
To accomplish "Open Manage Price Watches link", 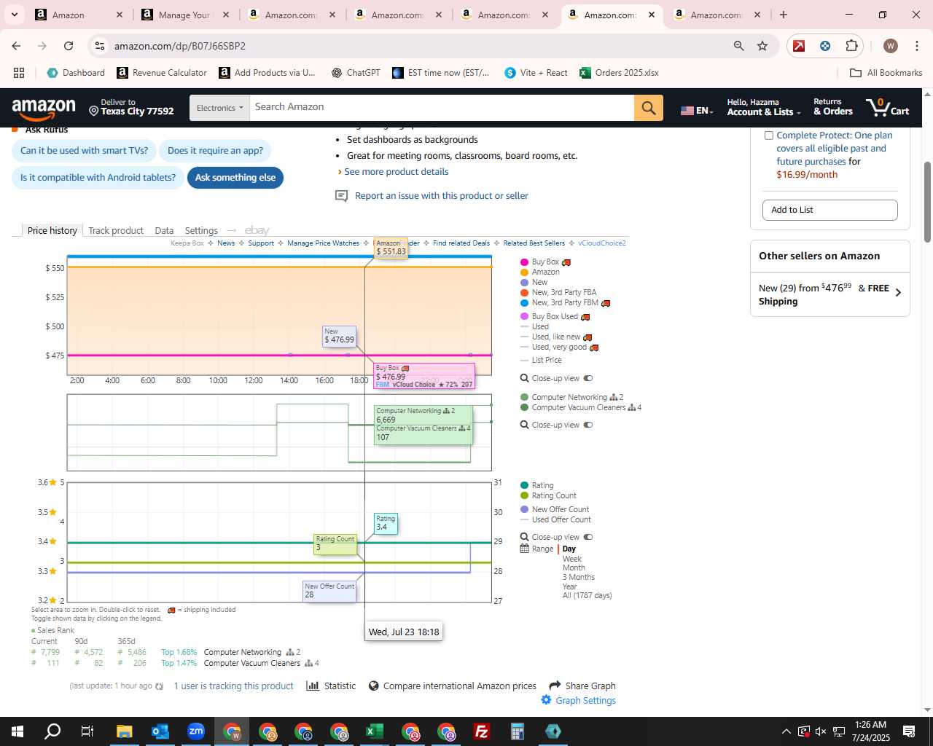I will 323,243.
